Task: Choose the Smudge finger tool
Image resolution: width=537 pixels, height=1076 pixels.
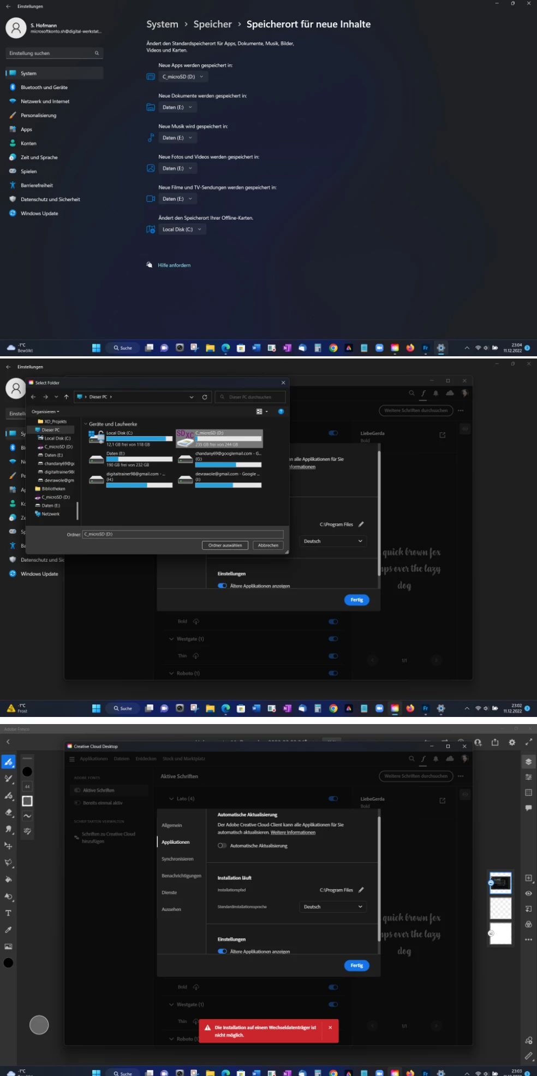Action: click(9, 829)
